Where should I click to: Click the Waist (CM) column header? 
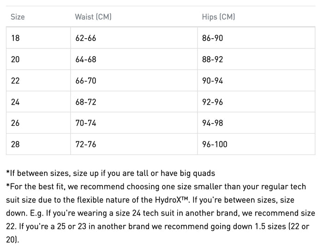pyautogui.click(x=93, y=17)
